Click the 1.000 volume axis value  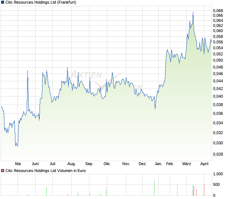(x=218, y=174)
